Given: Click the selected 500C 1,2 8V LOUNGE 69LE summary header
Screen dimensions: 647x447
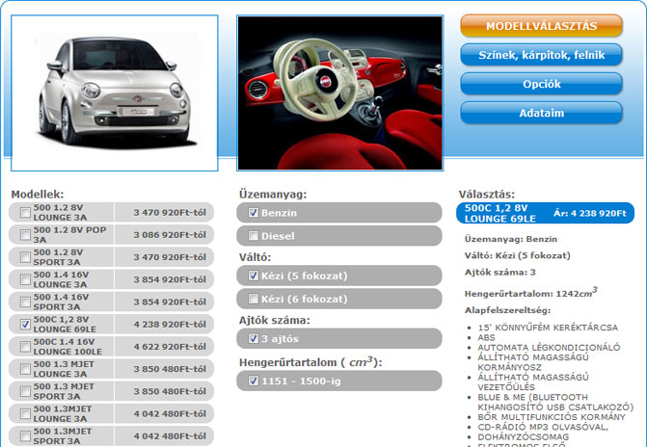Looking at the screenshot, I should click(x=545, y=213).
